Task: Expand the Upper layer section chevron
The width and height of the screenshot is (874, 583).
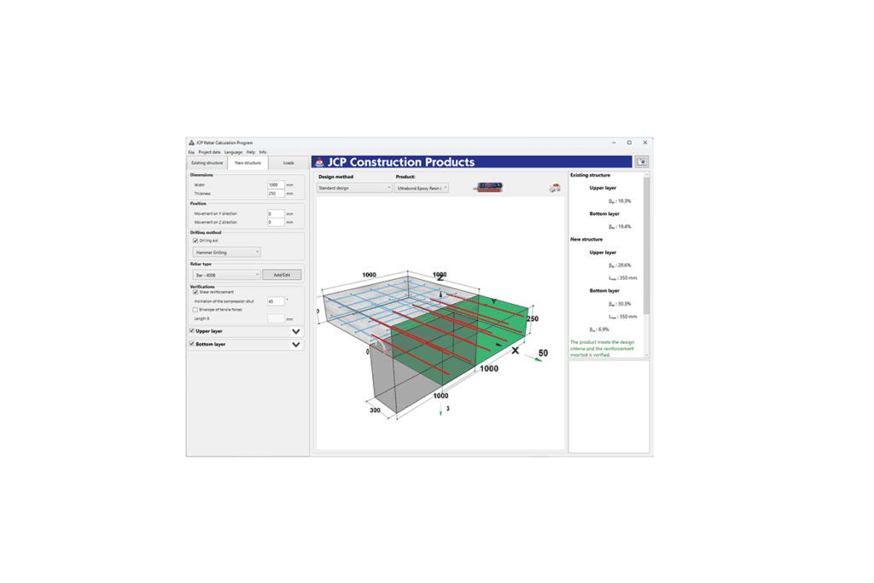Action: point(296,331)
